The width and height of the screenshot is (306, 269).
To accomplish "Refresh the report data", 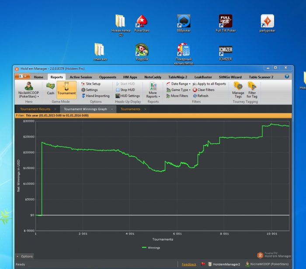I will [202, 96].
